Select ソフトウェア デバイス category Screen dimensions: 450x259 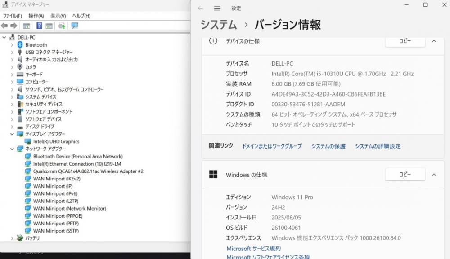click(x=43, y=119)
